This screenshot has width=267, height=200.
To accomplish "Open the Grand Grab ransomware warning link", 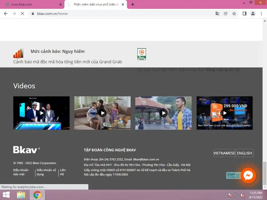I will click(x=68, y=62).
